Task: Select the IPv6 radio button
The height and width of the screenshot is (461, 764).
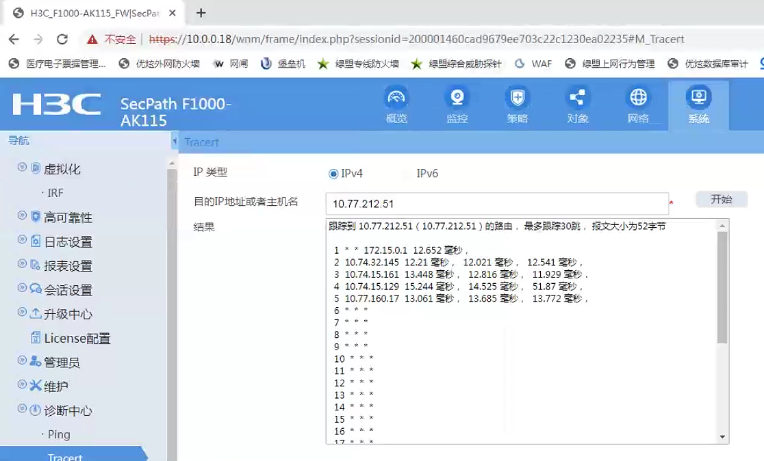Action: [x=408, y=174]
